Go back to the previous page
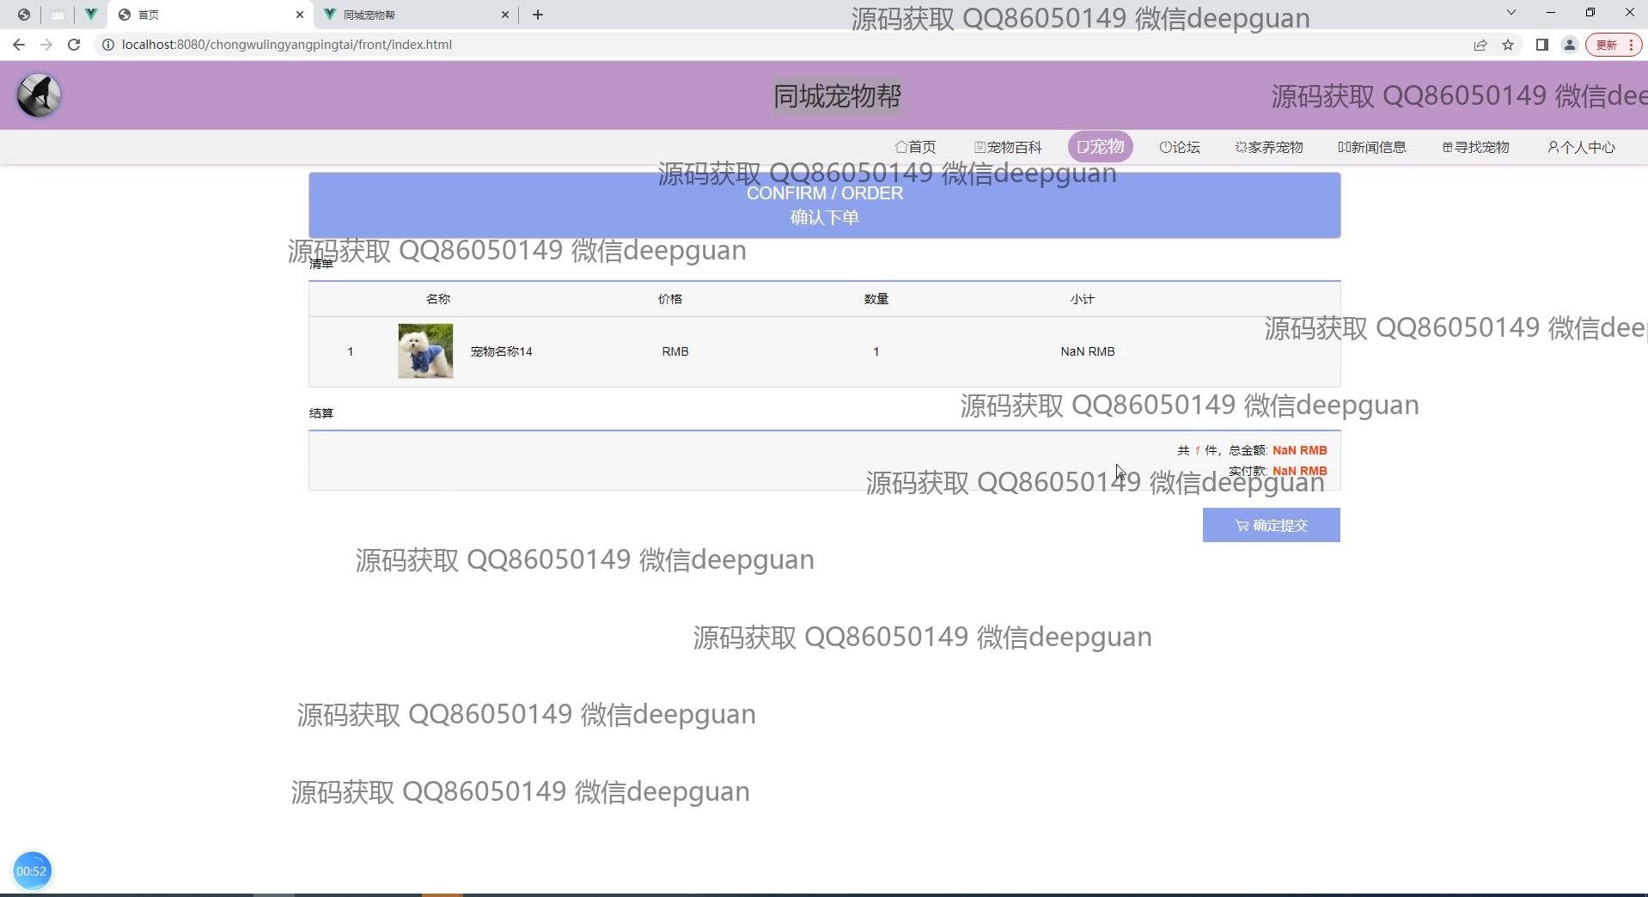The image size is (1648, 897). (x=19, y=45)
